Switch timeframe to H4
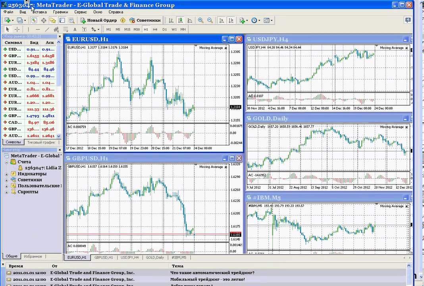 [x=155, y=29]
